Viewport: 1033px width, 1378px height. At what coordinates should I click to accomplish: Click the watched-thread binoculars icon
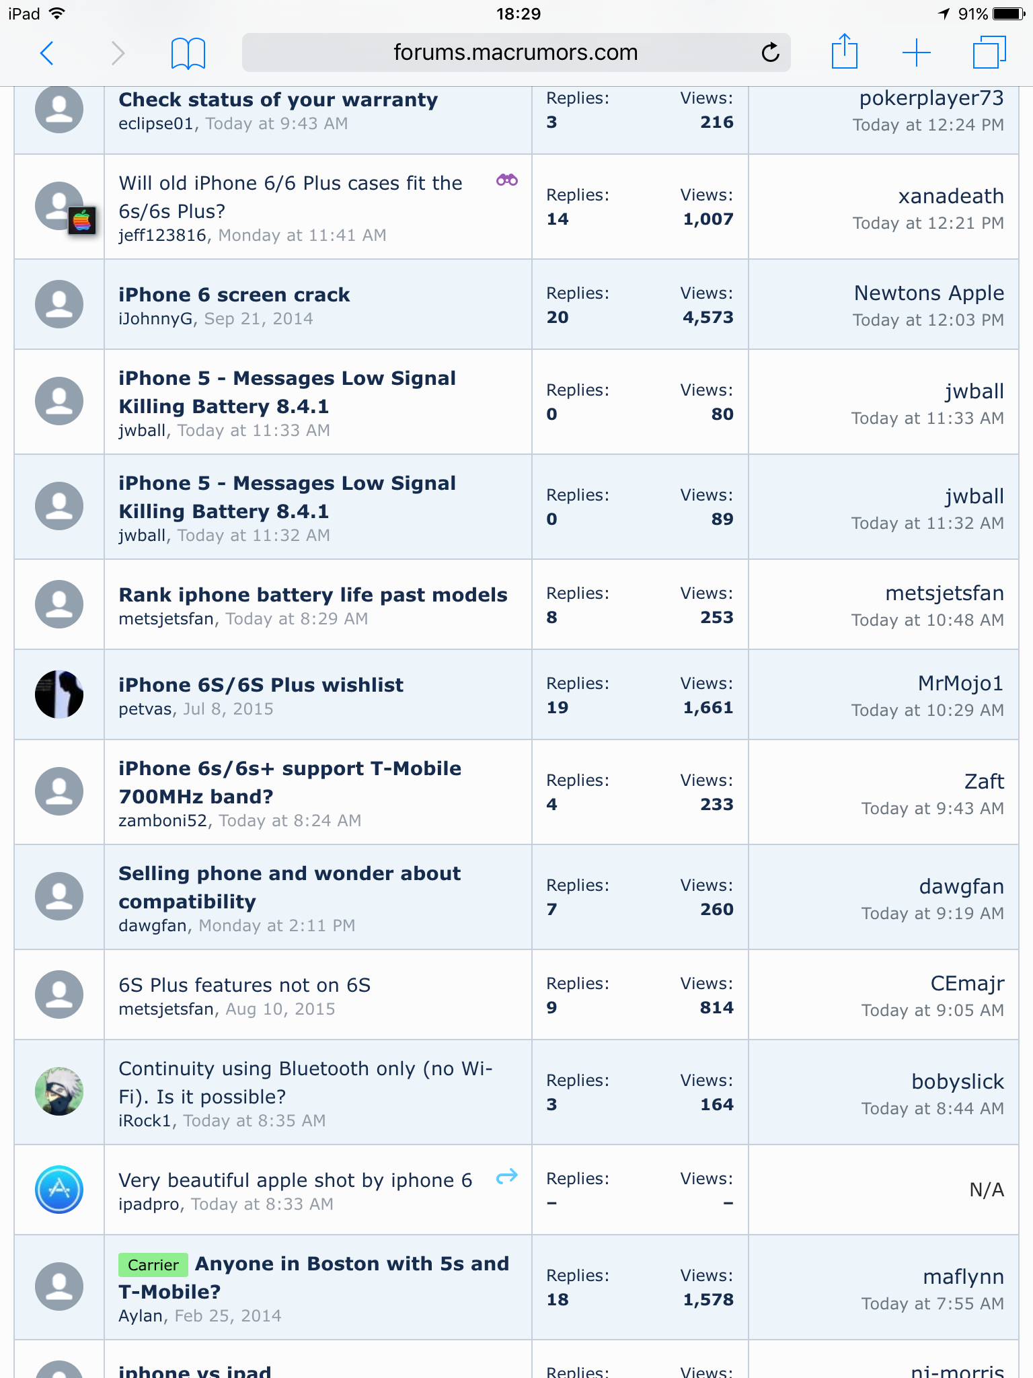coord(507,180)
